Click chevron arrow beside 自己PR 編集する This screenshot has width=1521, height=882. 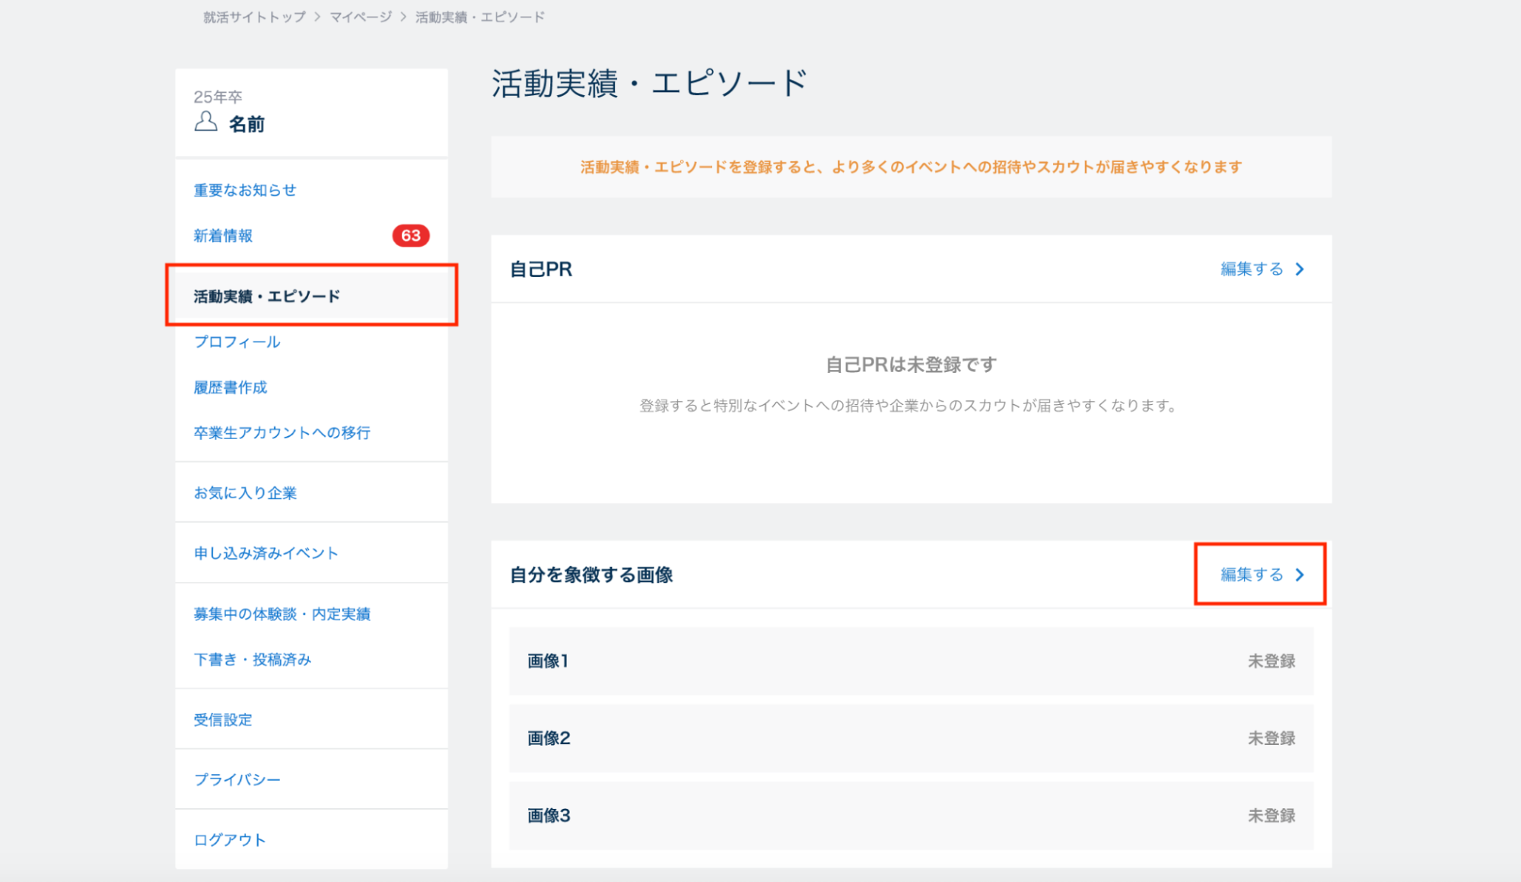pos(1300,269)
